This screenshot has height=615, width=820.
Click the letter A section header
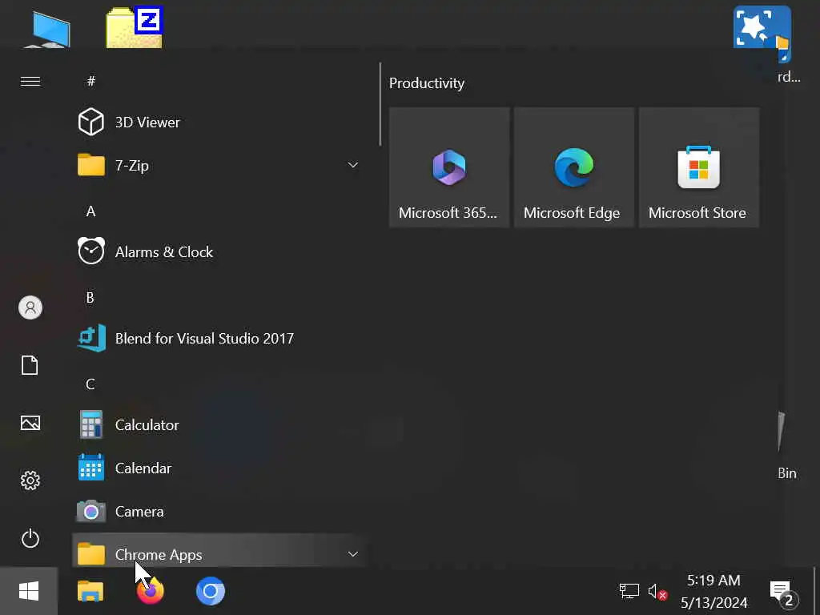tap(91, 211)
